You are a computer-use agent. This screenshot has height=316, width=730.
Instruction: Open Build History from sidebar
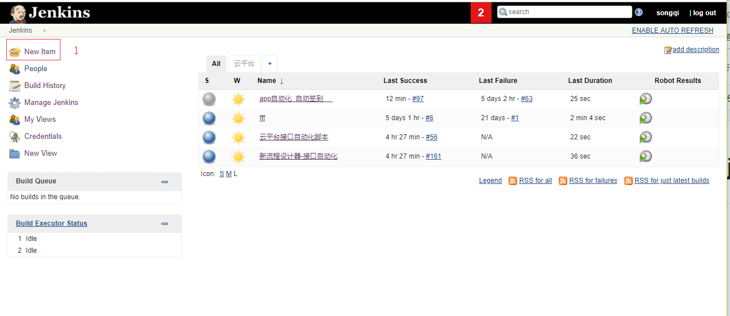tap(45, 85)
